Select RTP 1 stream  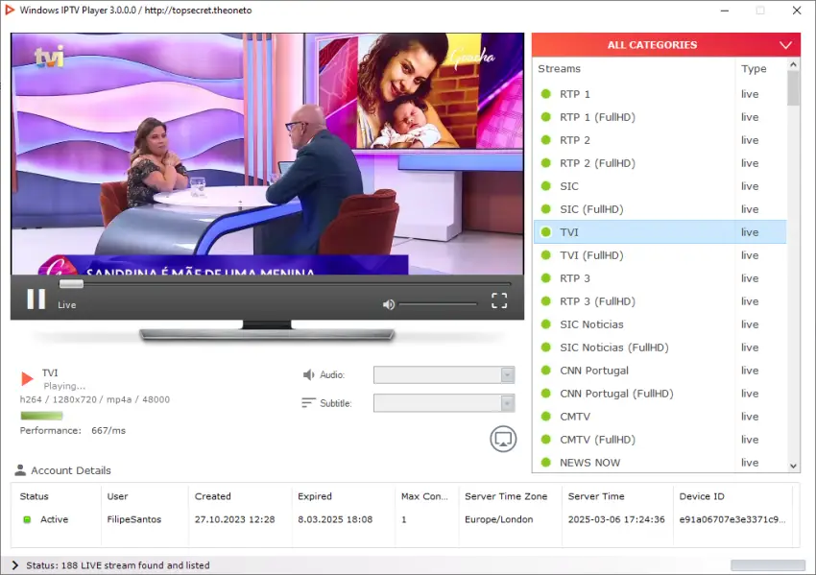pyautogui.click(x=660, y=94)
